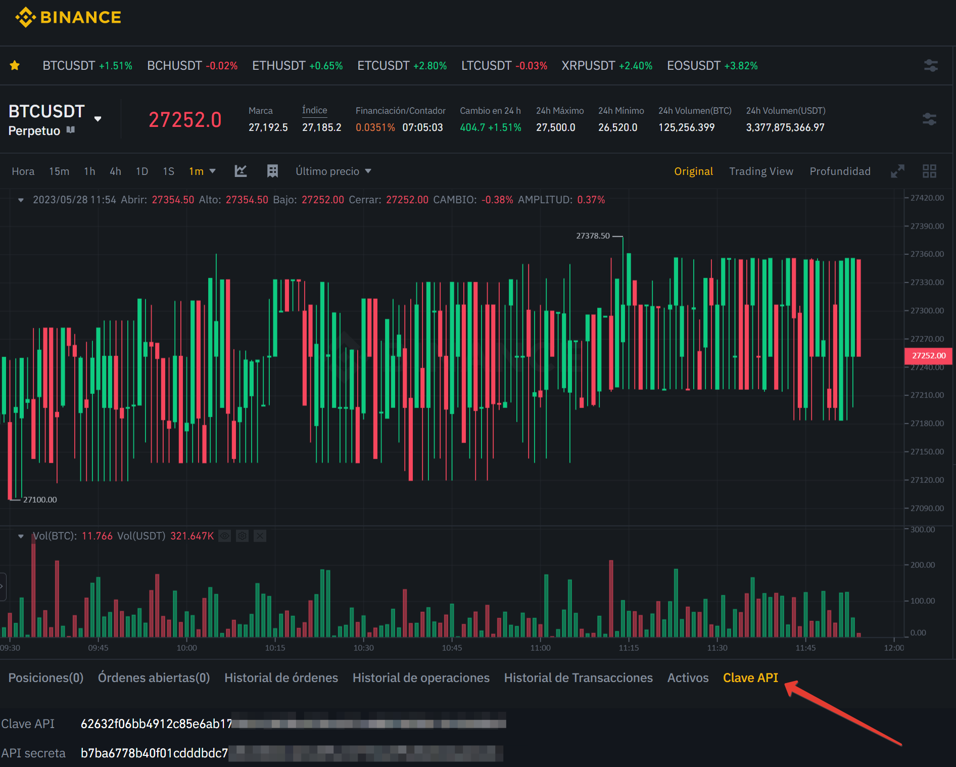Select the Hora timeframe
Image resolution: width=956 pixels, height=767 pixels.
pos(23,171)
